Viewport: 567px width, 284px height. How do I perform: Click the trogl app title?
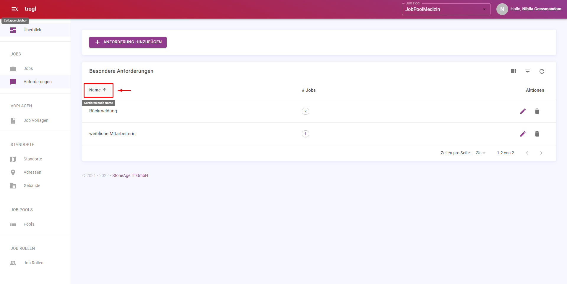click(x=30, y=9)
